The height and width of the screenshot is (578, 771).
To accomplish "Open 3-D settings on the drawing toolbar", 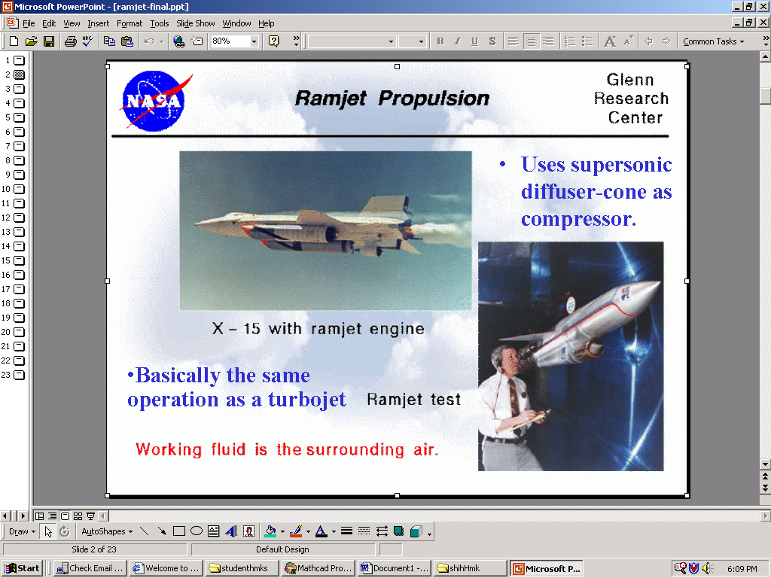I will 416,531.
